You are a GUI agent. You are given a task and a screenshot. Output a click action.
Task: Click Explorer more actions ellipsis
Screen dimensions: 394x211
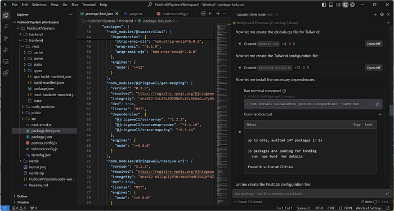point(70,15)
